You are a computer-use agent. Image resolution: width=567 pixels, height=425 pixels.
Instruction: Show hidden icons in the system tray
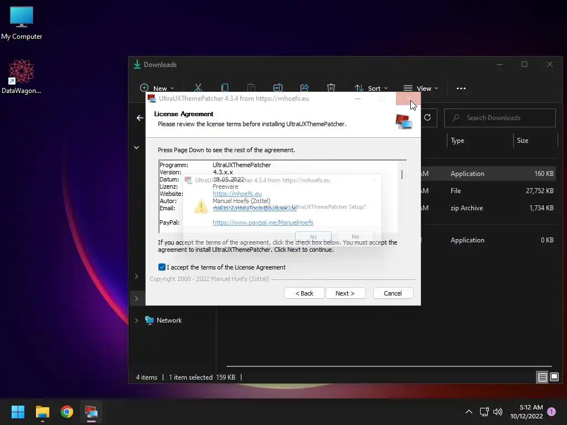(468, 412)
